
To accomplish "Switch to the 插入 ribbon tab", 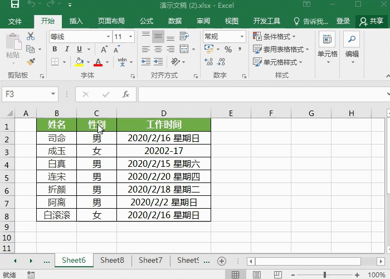I will (x=76, y=21).
